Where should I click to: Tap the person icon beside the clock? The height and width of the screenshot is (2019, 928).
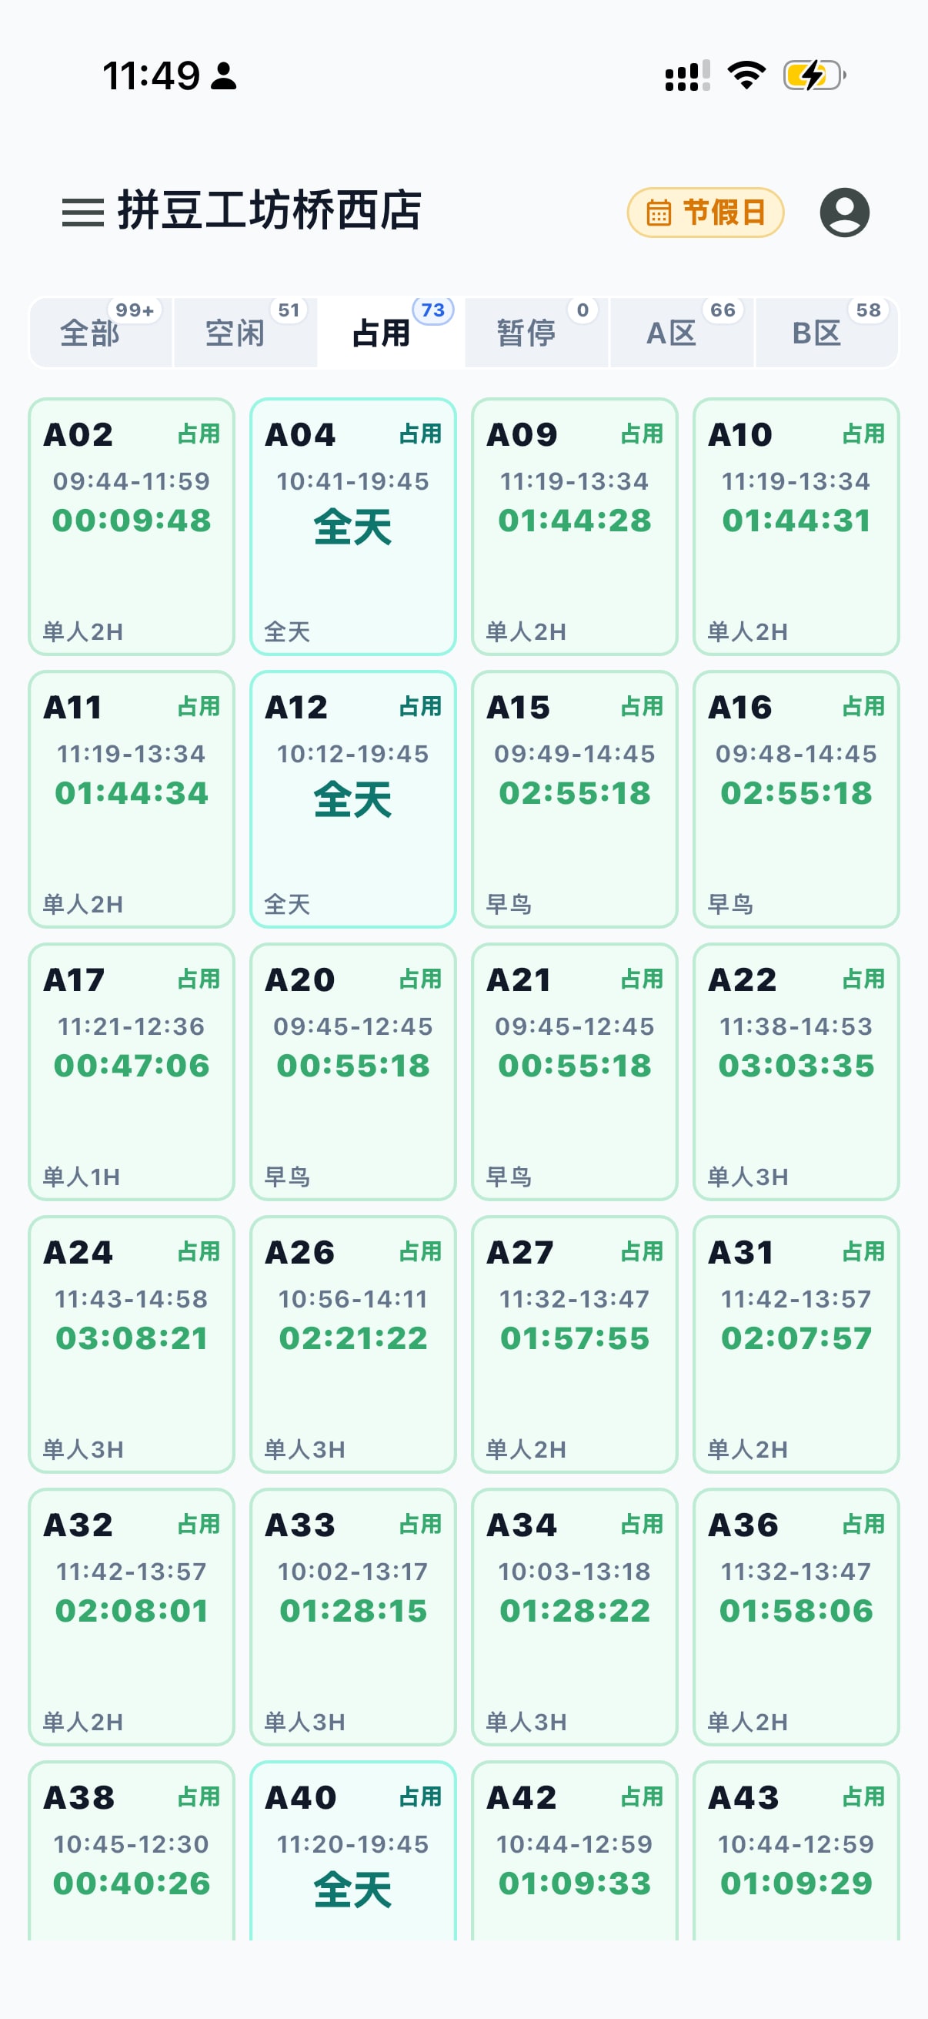224,76
